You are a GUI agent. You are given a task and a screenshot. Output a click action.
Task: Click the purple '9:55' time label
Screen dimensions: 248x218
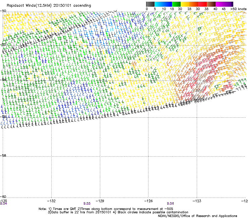(x=87, y=204)
